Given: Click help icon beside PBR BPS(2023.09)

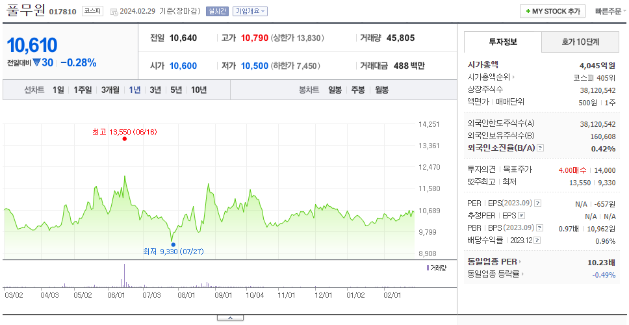Looking at the screenshot, I should [539, 228].
